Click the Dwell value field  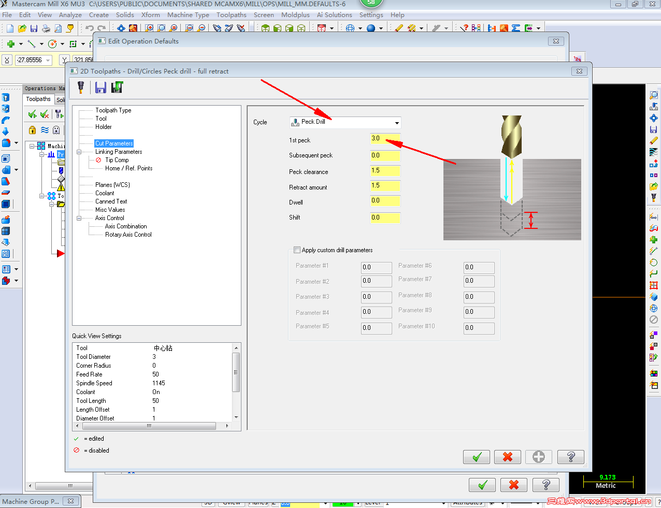point(385,201)
